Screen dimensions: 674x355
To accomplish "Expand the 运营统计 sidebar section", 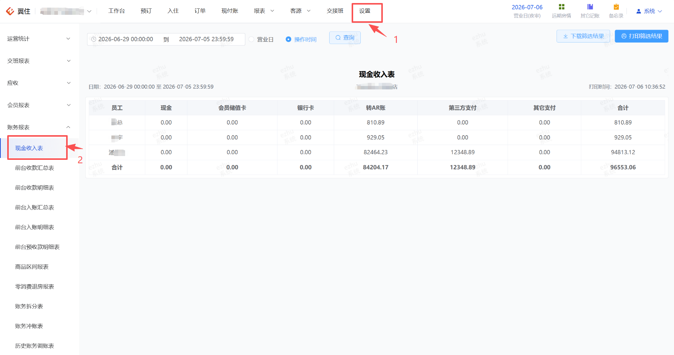I will click(x=39, y=39).
